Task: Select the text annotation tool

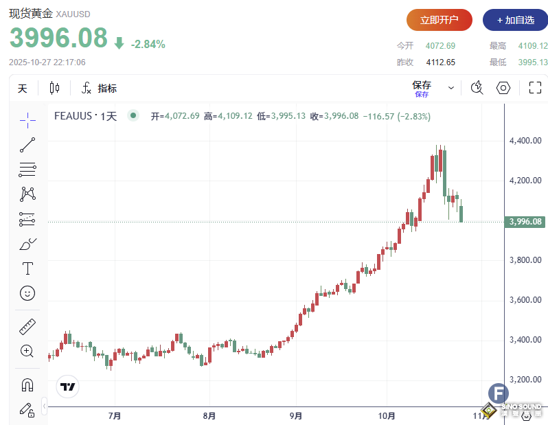Action: tap(27, 268)
